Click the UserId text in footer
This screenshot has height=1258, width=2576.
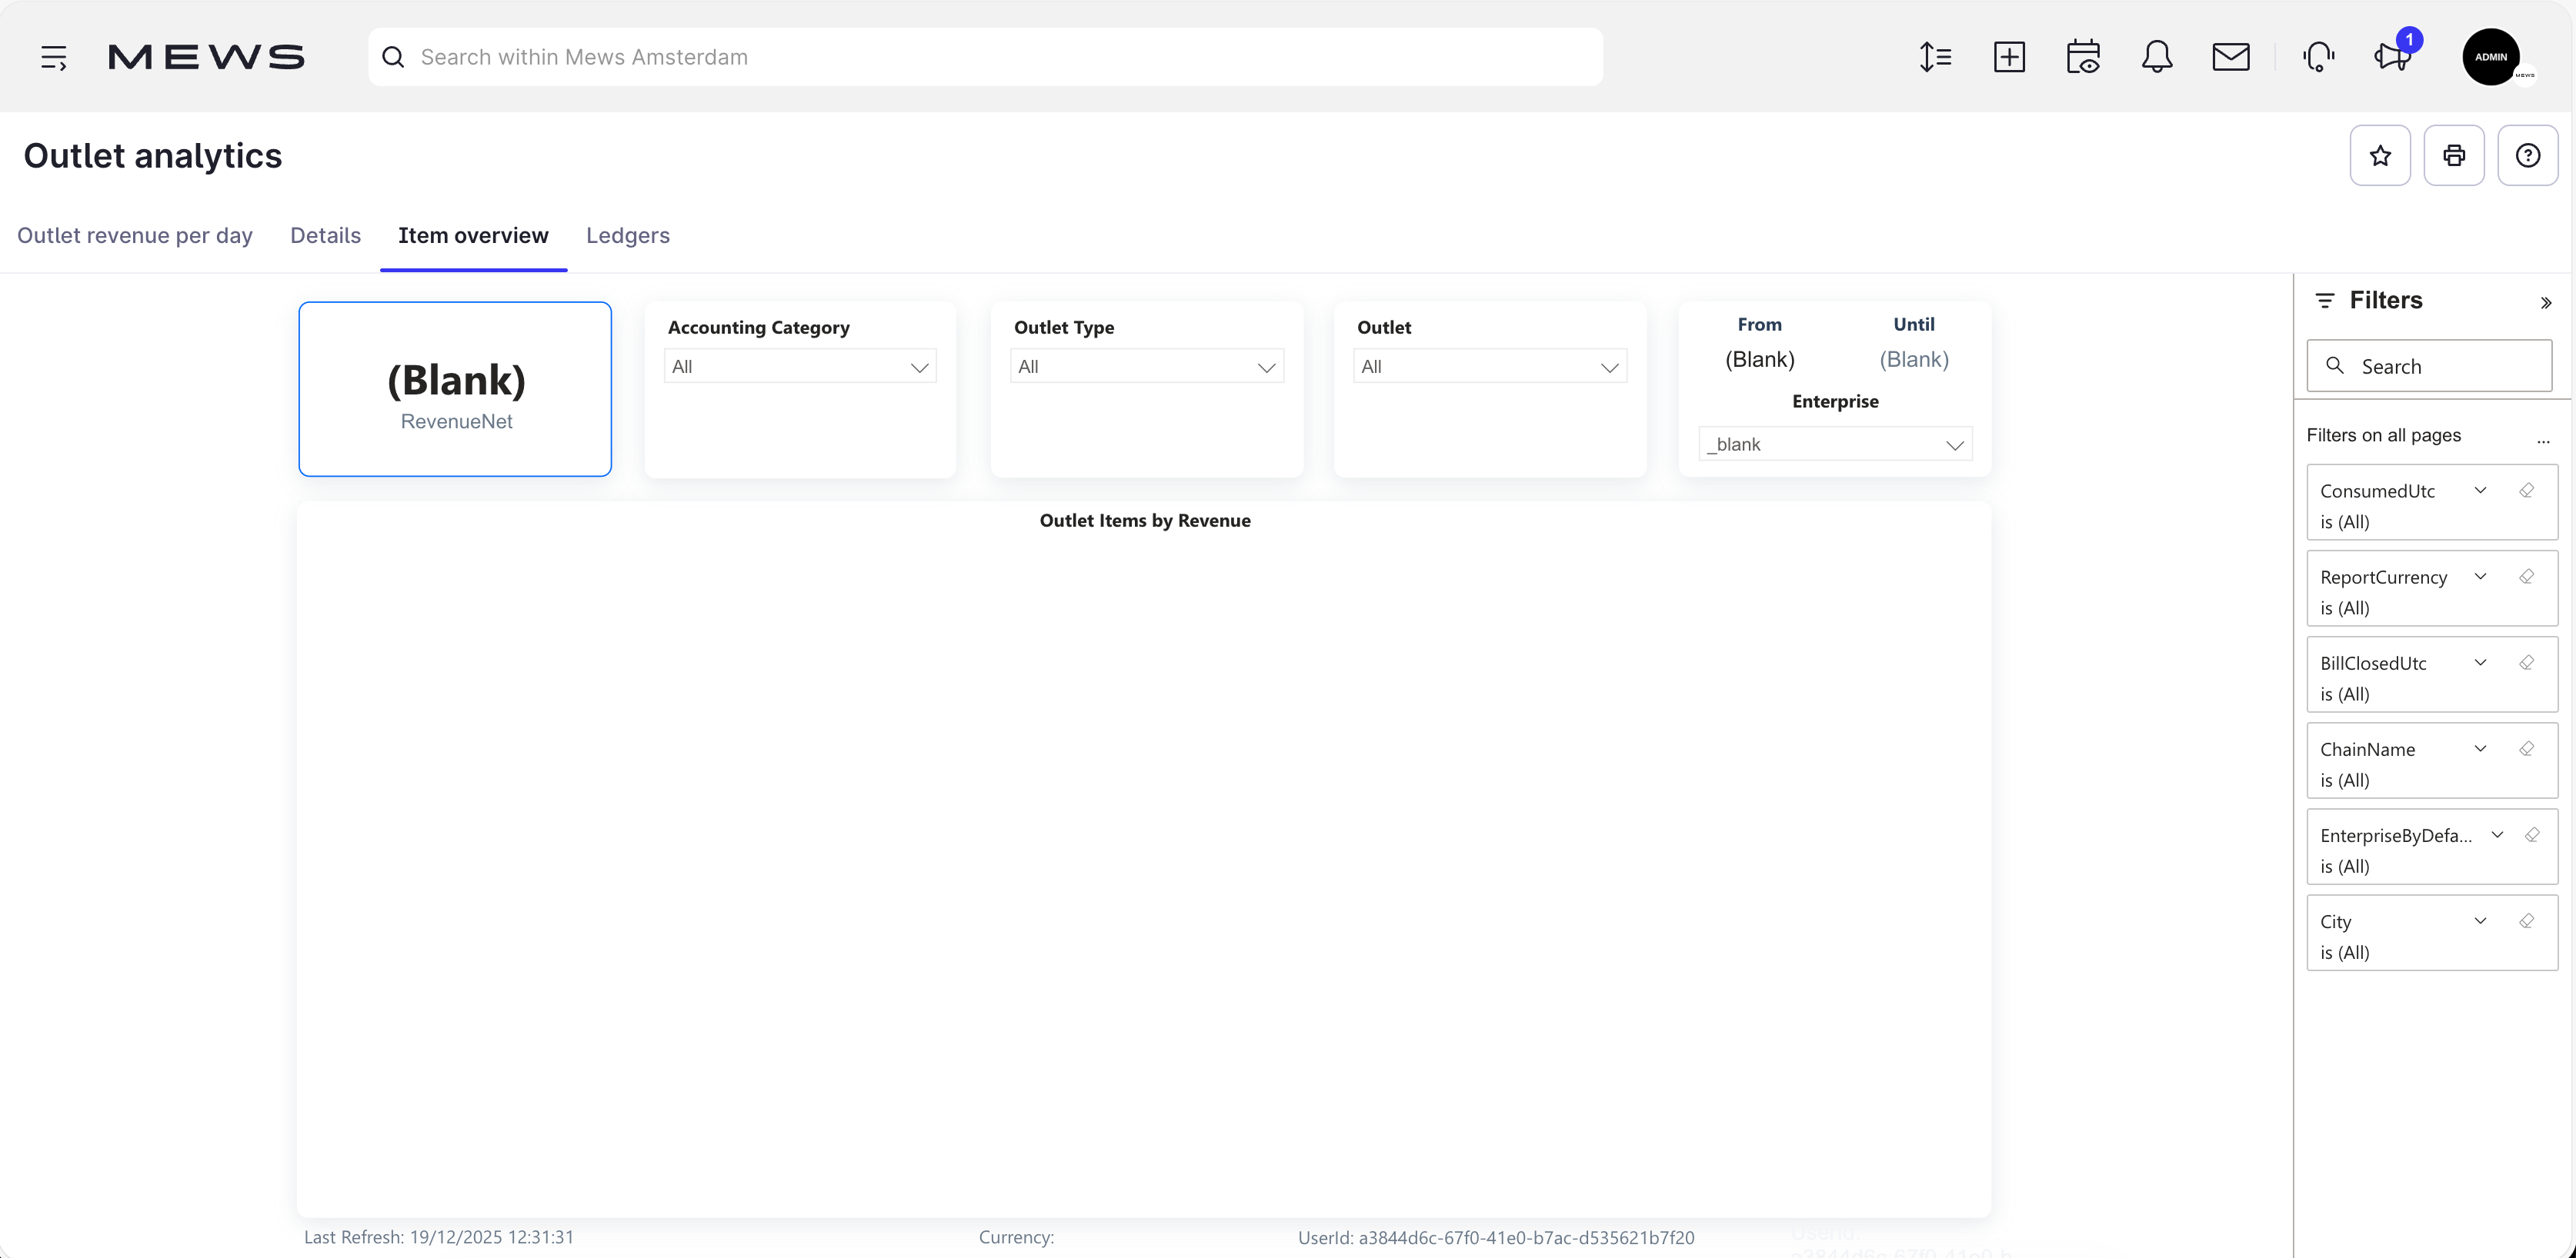click(1496, 1237)
